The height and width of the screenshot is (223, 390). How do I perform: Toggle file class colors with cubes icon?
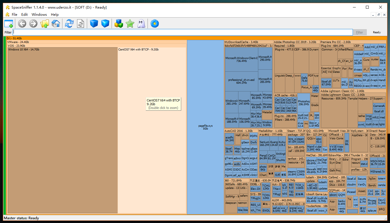coord(119,24)
